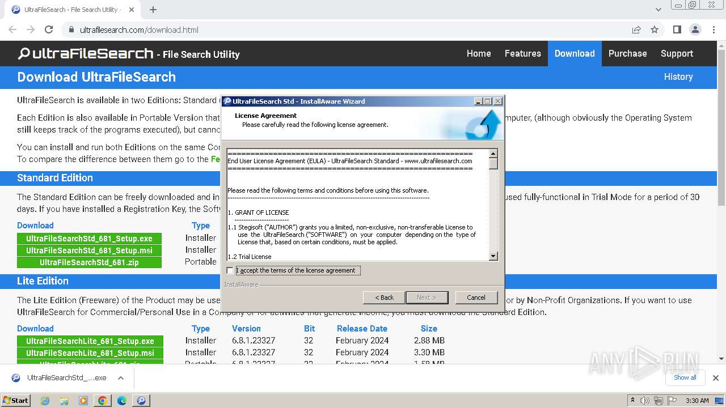This screenshot has height=408, width=726.
Task: Open a new tab with the plus icon
Action: click(153, 10)
